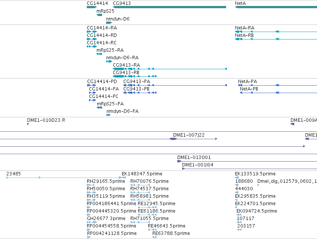The width and height of the screenshot is (317, 239).
Task: Click Dmel_dig_012579_0602 feature label
Action: point(287,181)
